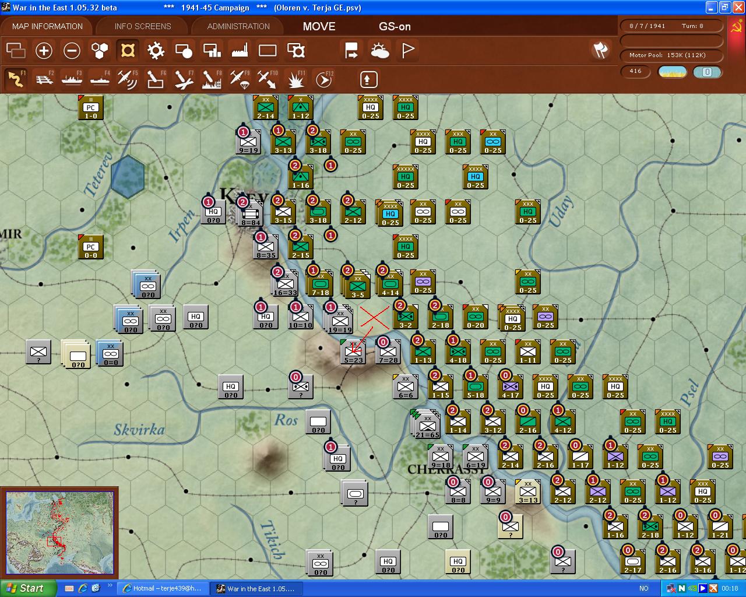Viewport: 746px width, 597px height.
Task: Click the F12 circled arrow icon
Action: coord(323,79)
